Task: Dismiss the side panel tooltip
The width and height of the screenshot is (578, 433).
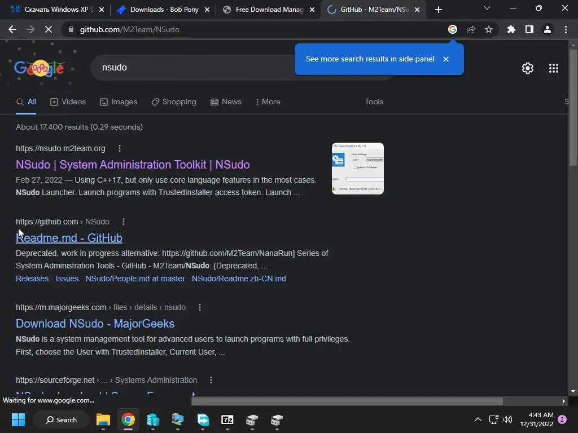Action: 446,59
